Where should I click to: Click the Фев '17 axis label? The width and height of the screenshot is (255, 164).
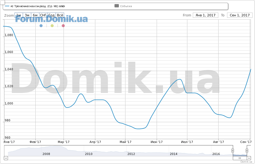pyautogui.click(x=35, y=142)
